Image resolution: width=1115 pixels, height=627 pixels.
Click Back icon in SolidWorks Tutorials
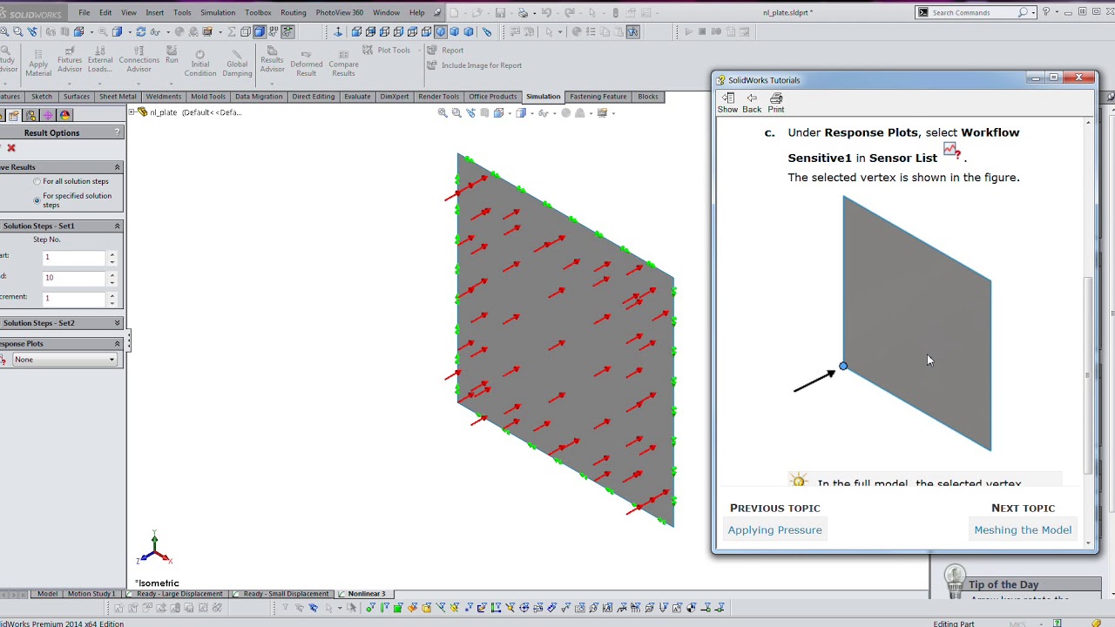pyautogui.click(x=752, y=103)
